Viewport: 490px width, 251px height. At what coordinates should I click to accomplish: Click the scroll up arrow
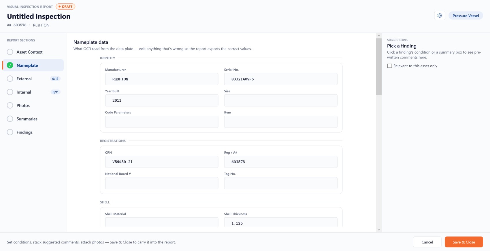[379, 36]
